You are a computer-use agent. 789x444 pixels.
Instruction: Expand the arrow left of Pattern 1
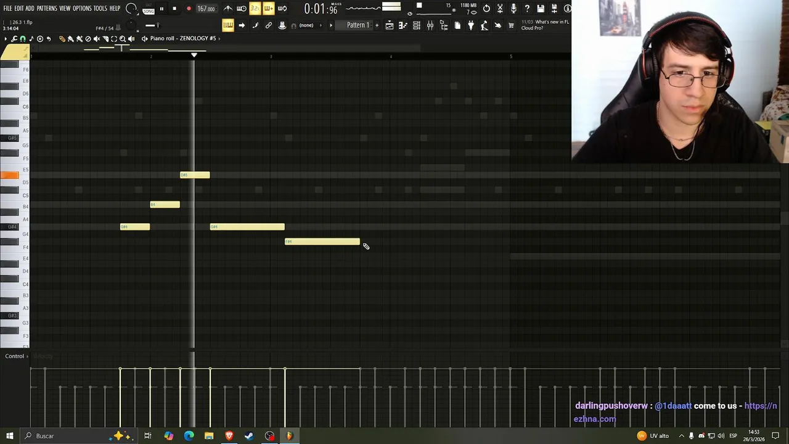pyautogui.click(x=331, y=25)
